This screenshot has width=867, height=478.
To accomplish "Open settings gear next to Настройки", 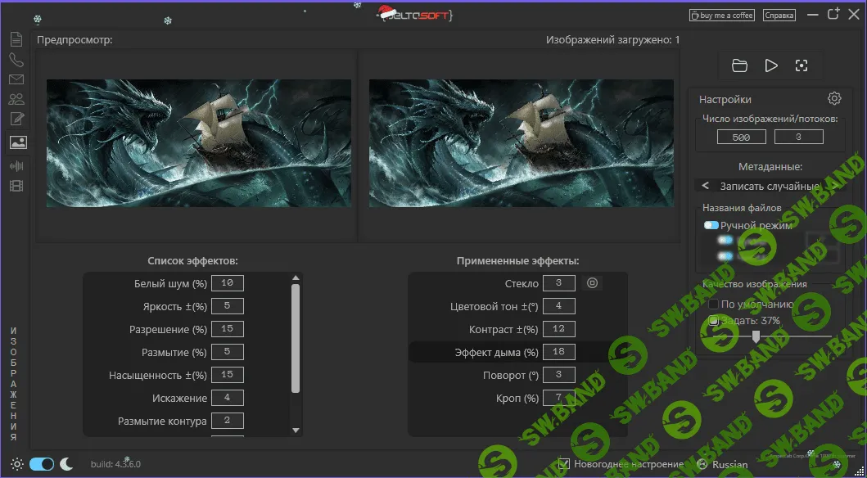I will tap(834, 98).
